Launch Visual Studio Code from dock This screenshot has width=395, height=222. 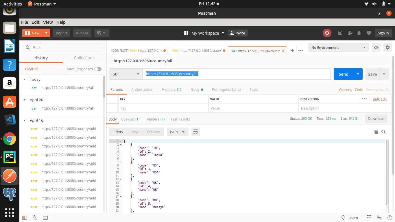click(x=10, y=120)
